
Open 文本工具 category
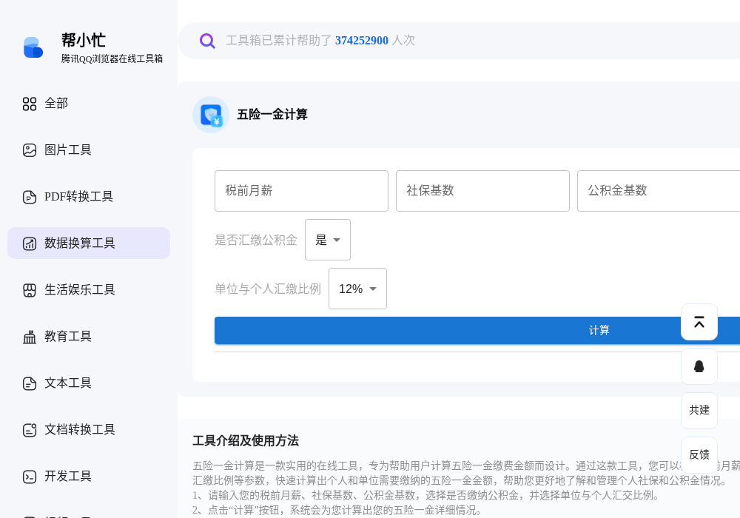point(89,383)
